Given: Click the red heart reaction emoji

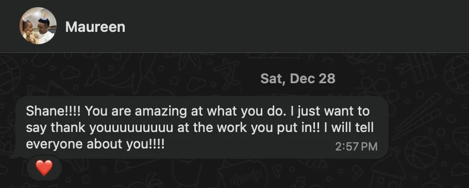Looking at the screenshot, I should (44, 168).
